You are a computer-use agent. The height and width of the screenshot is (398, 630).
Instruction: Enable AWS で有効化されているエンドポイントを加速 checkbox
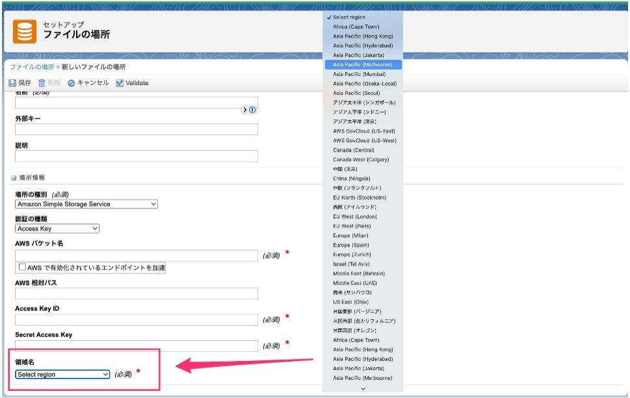(x=23, y=267)
